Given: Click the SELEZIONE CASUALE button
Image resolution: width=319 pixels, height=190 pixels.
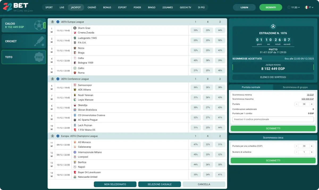Looking at the screenshot, I should (x=159, y=184).
